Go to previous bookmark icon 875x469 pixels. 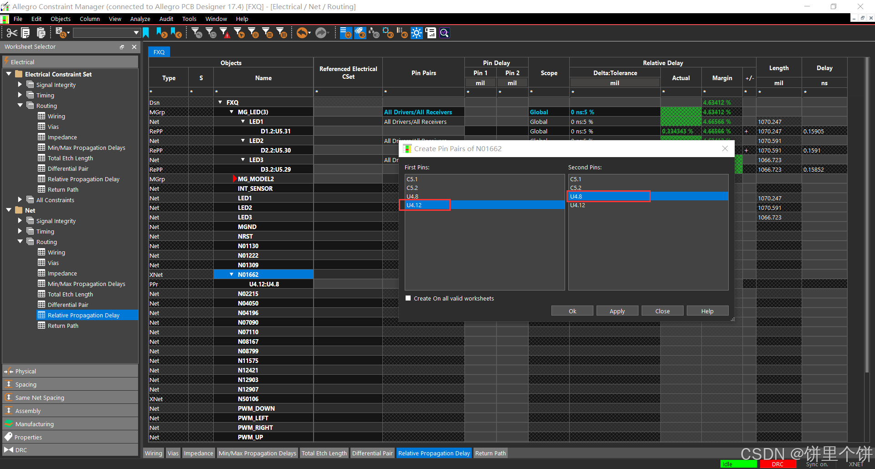(x=176, y=33)
